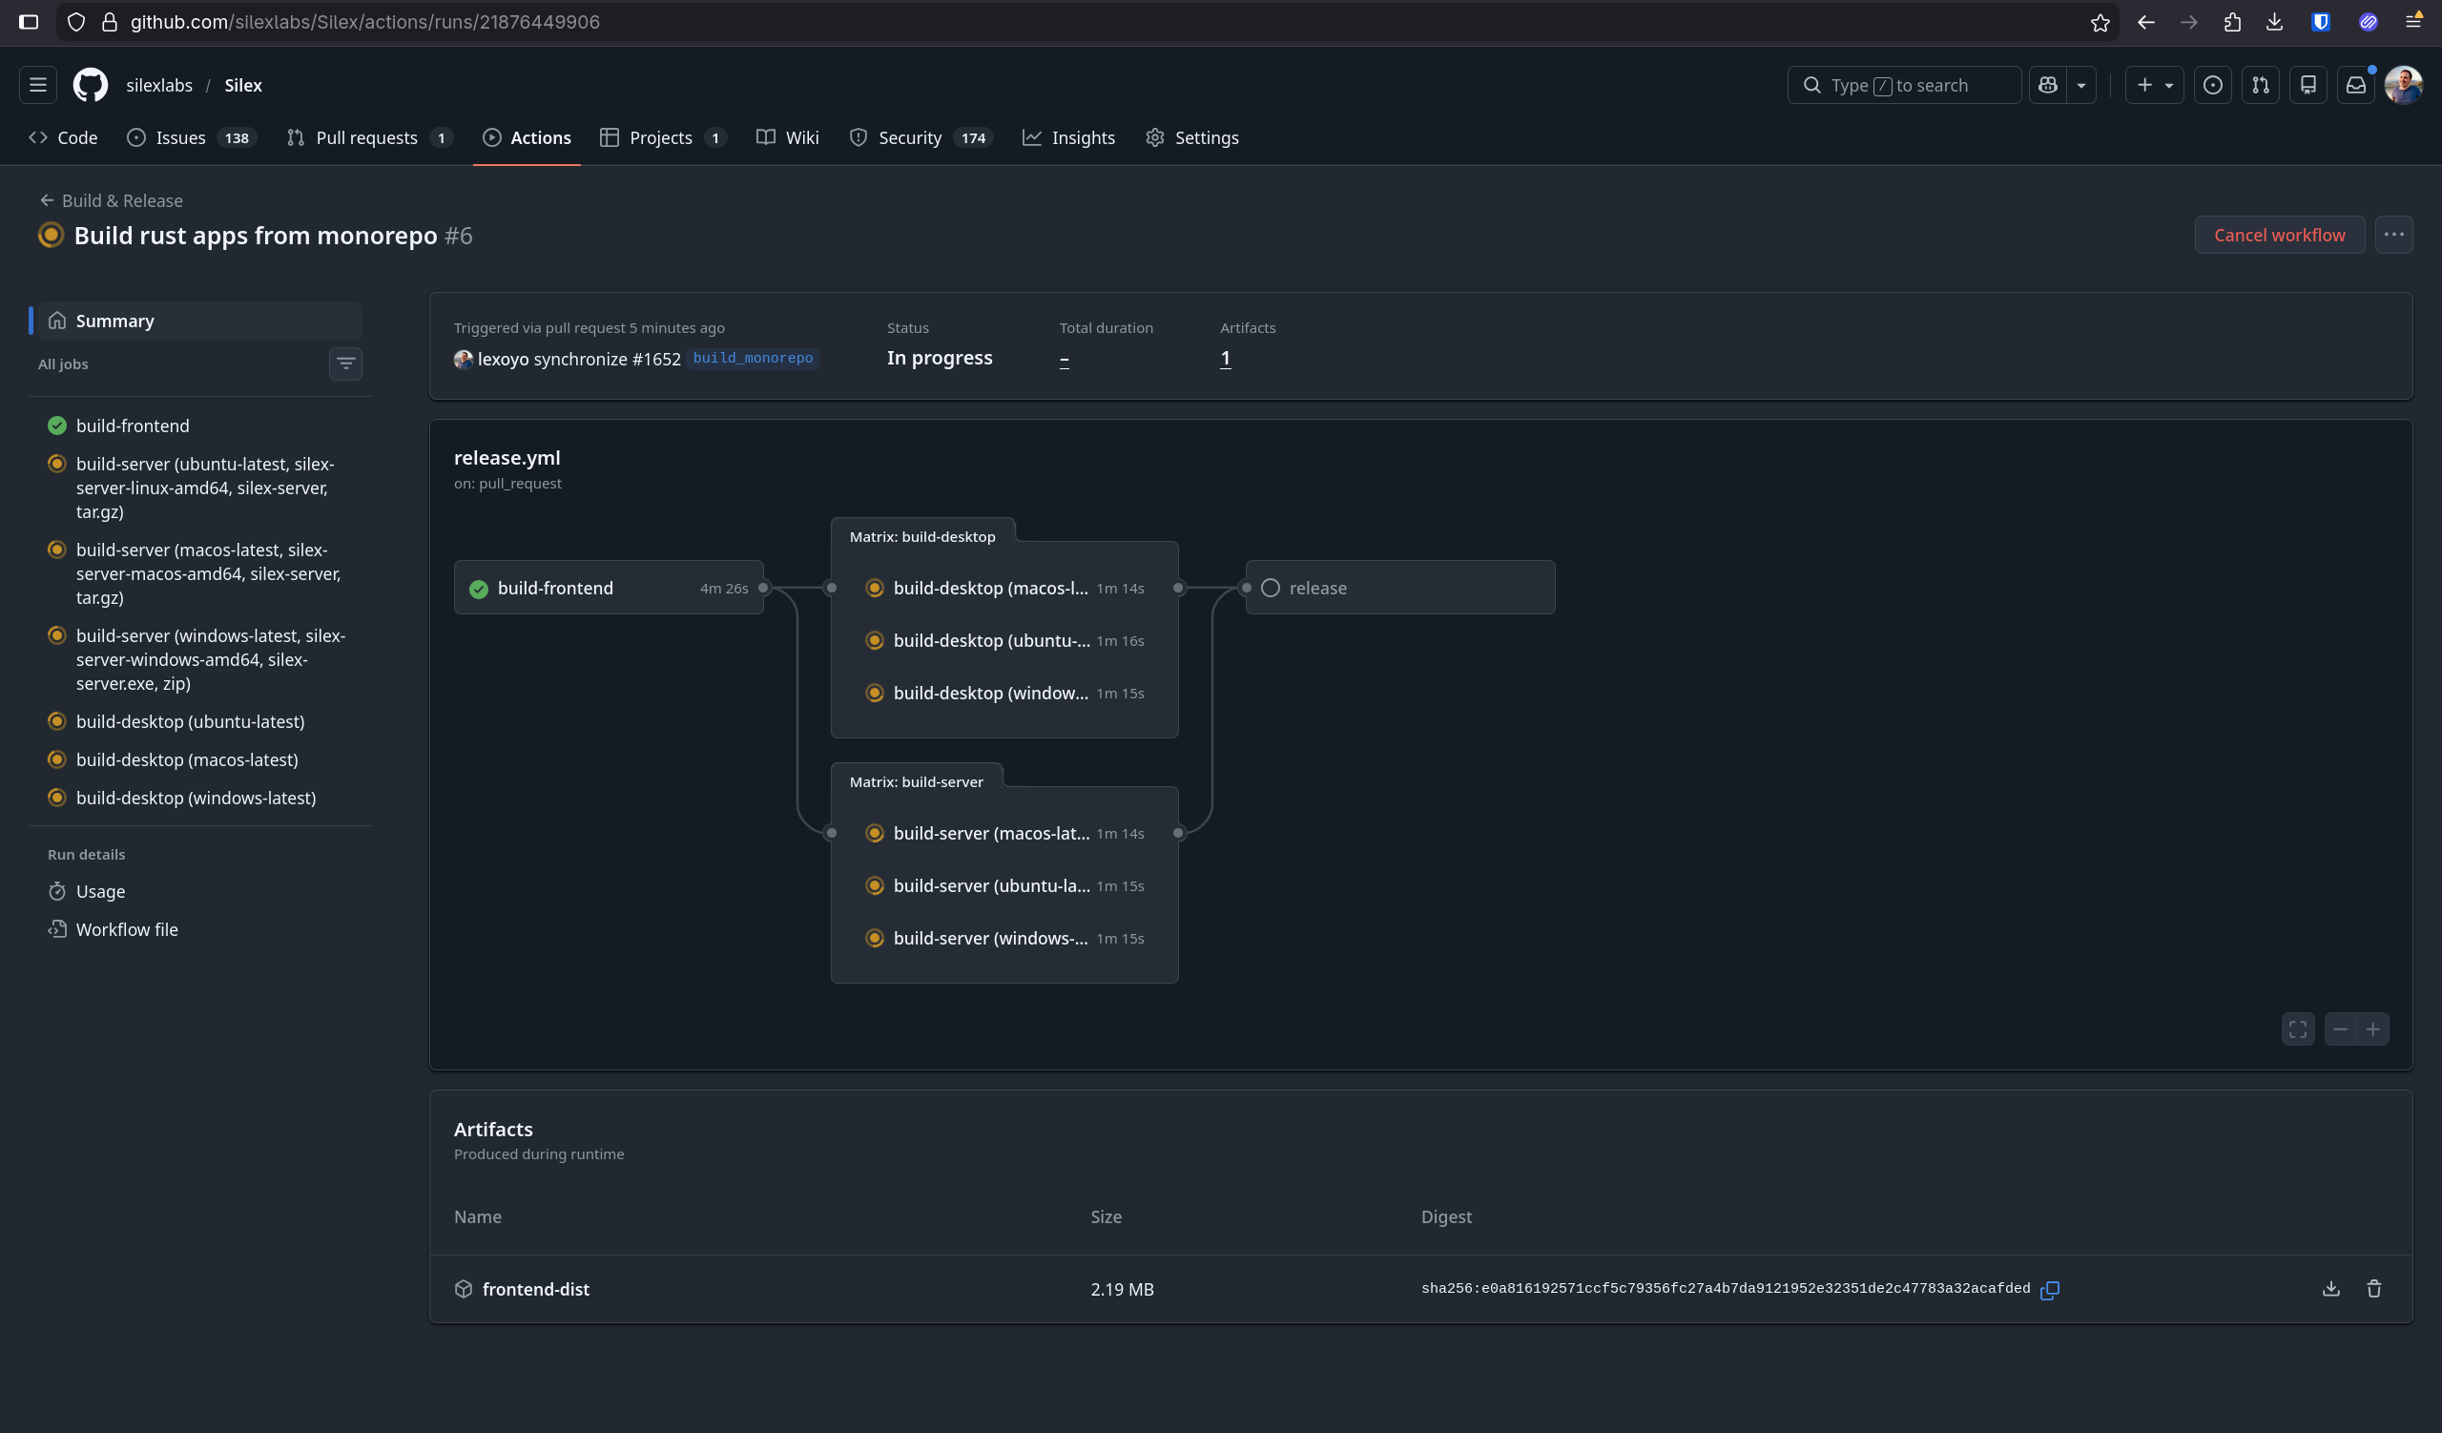Zoom in the workflow graph
This screenshot has height=1433, width=2442.
click(2372, 1029)
